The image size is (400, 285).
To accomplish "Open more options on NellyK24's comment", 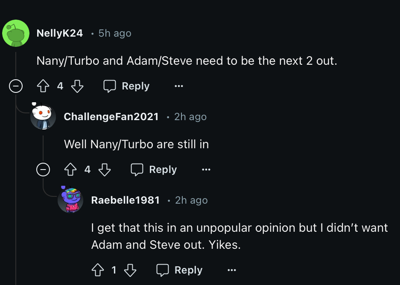I will 179,86.
